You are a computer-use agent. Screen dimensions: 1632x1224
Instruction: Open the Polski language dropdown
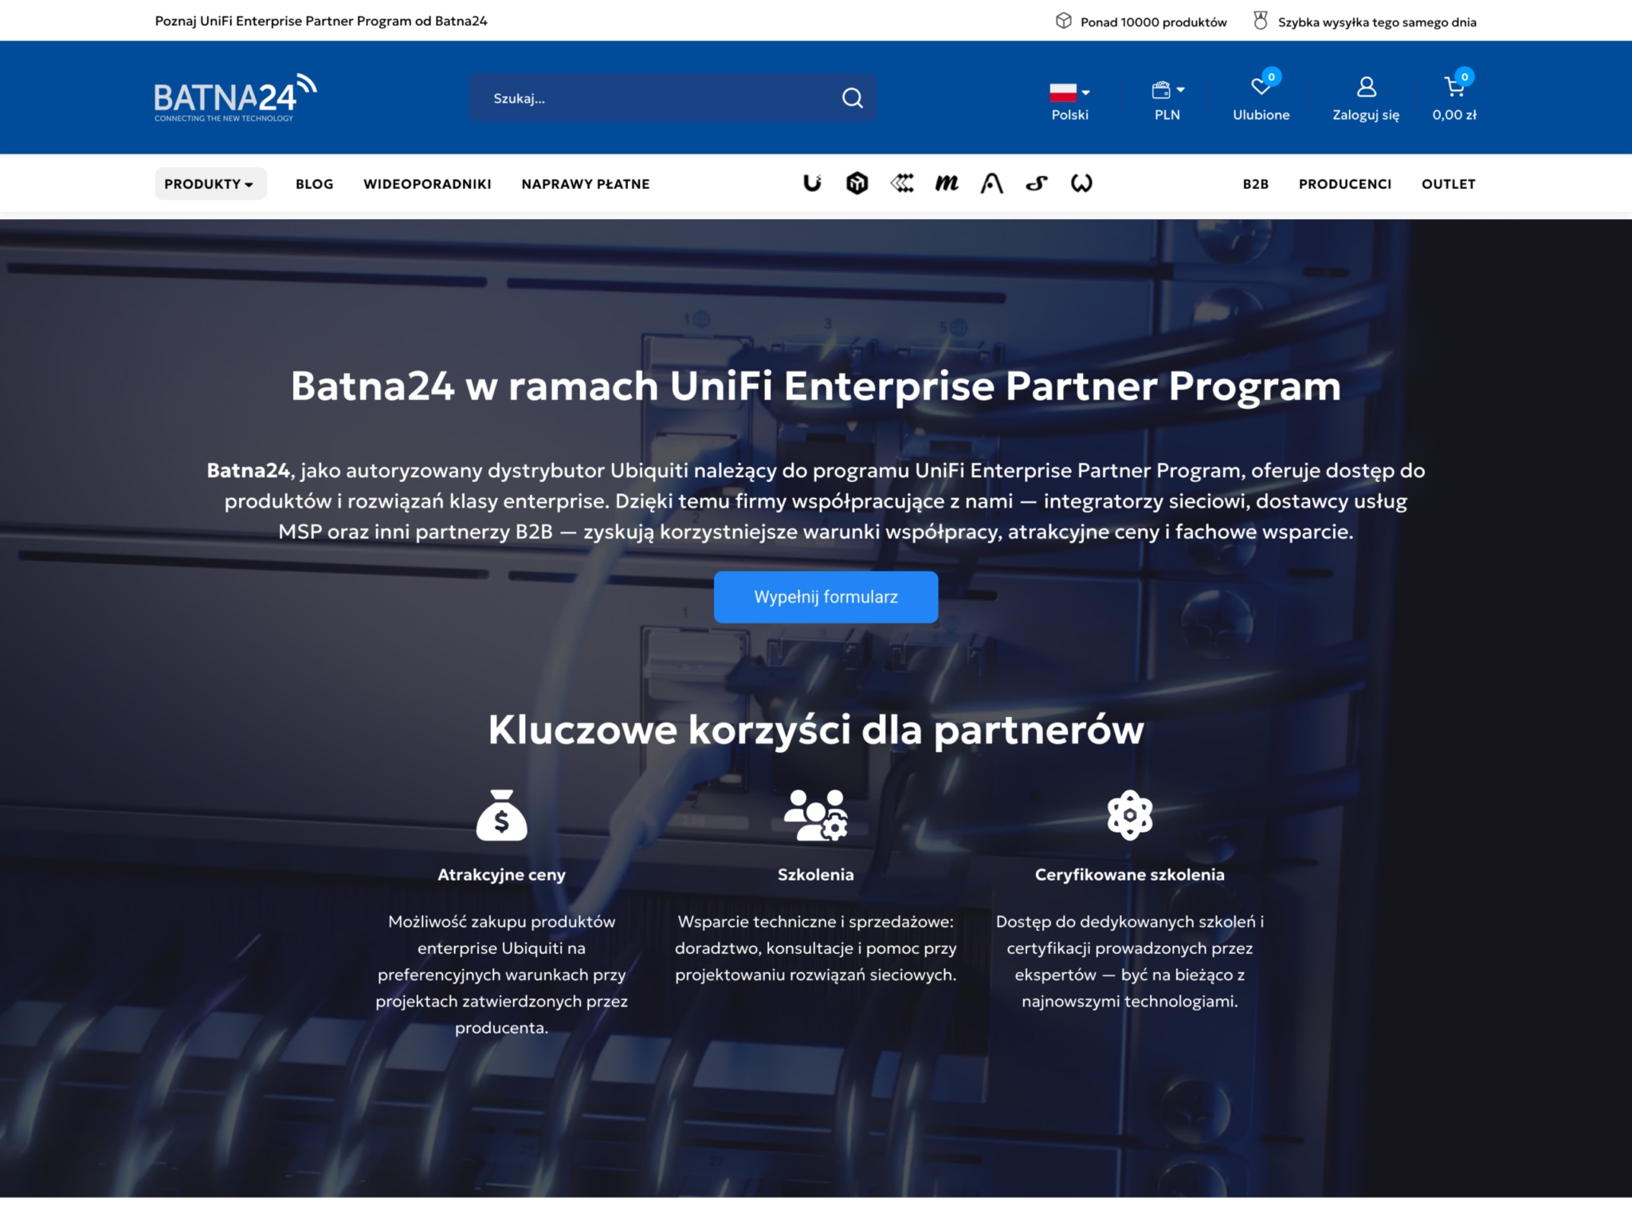pos(1069,101)
